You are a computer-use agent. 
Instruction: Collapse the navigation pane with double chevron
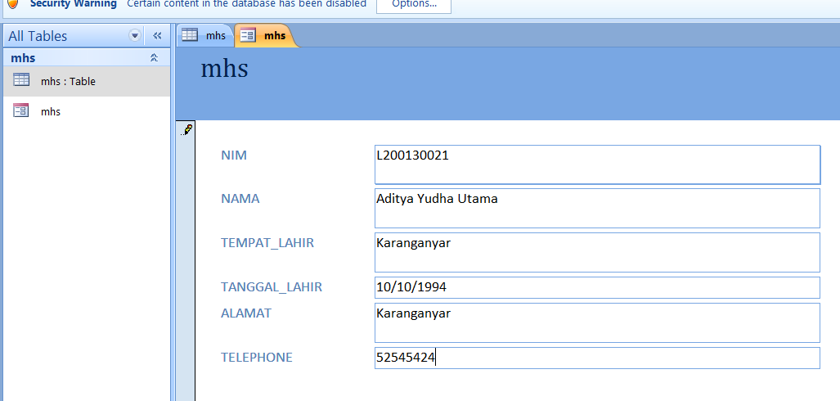(157, 36)
